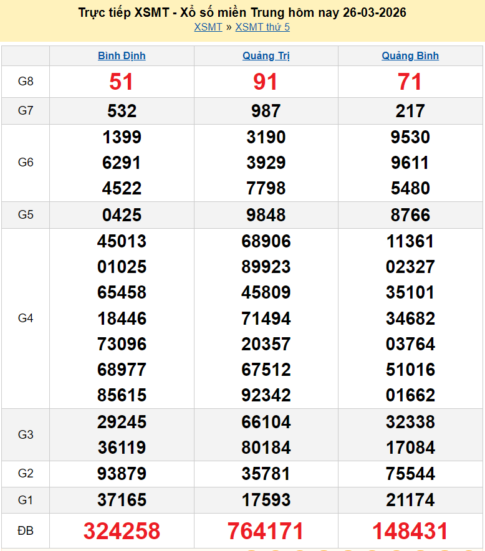Click the G7 number 217
The width and height of the screenshot is (485, 551).
point(410,111)
